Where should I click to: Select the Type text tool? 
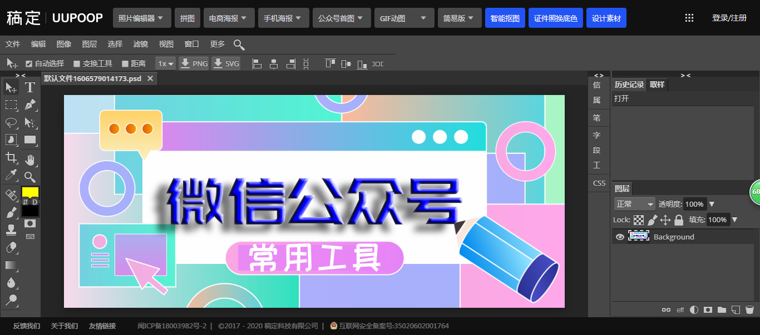(x=30, y=87)
